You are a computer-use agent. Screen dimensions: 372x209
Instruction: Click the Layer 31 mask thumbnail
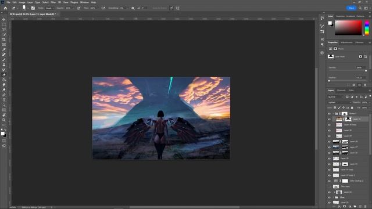[x=348, y=119]
